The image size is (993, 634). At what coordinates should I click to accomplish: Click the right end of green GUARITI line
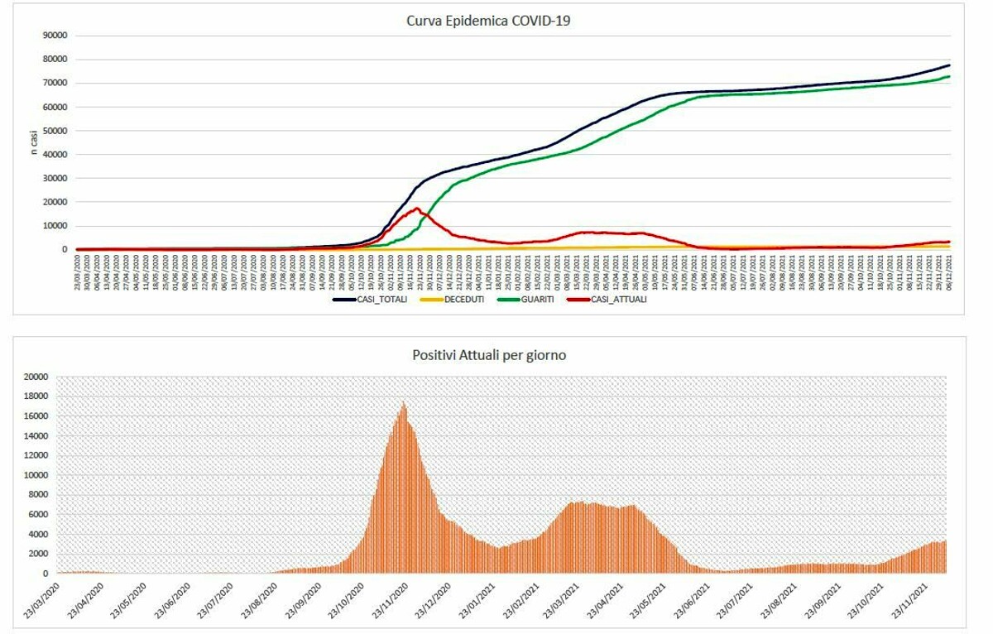pyautogui.click(x=948, y=77)
